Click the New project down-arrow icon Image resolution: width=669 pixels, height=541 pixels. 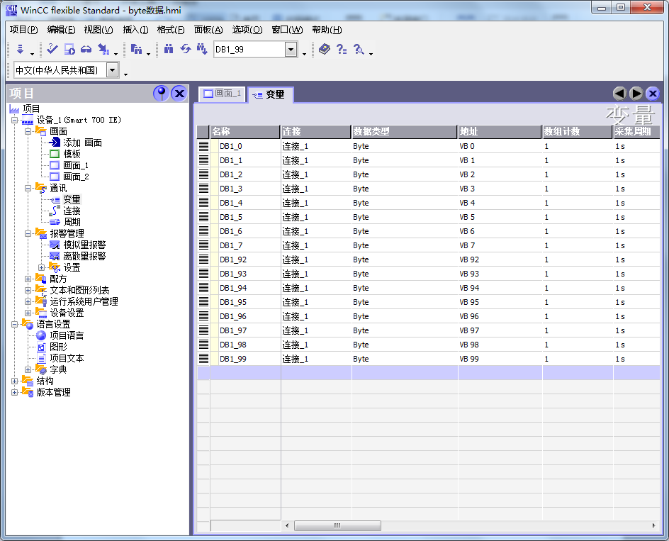[20, 49]
